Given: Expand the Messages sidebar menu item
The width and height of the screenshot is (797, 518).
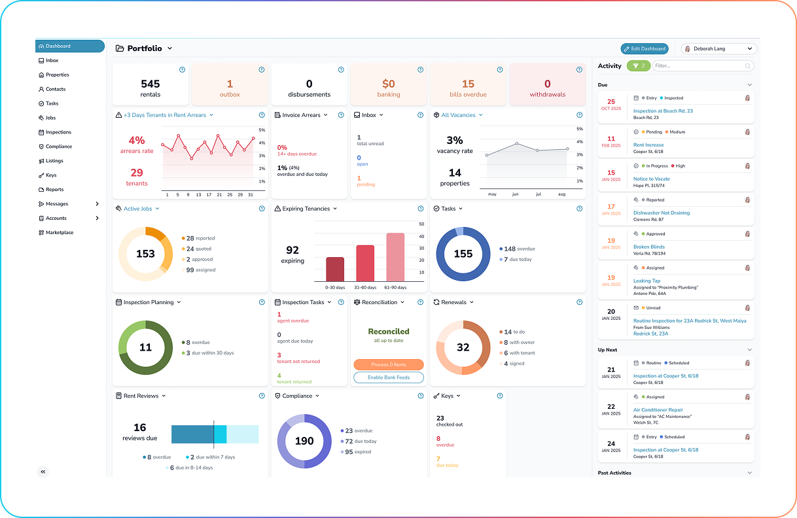Looking at the screenshot, I should pos(97,204).
